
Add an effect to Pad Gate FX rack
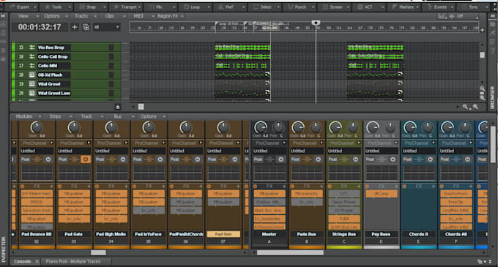[x=89, y=186]
